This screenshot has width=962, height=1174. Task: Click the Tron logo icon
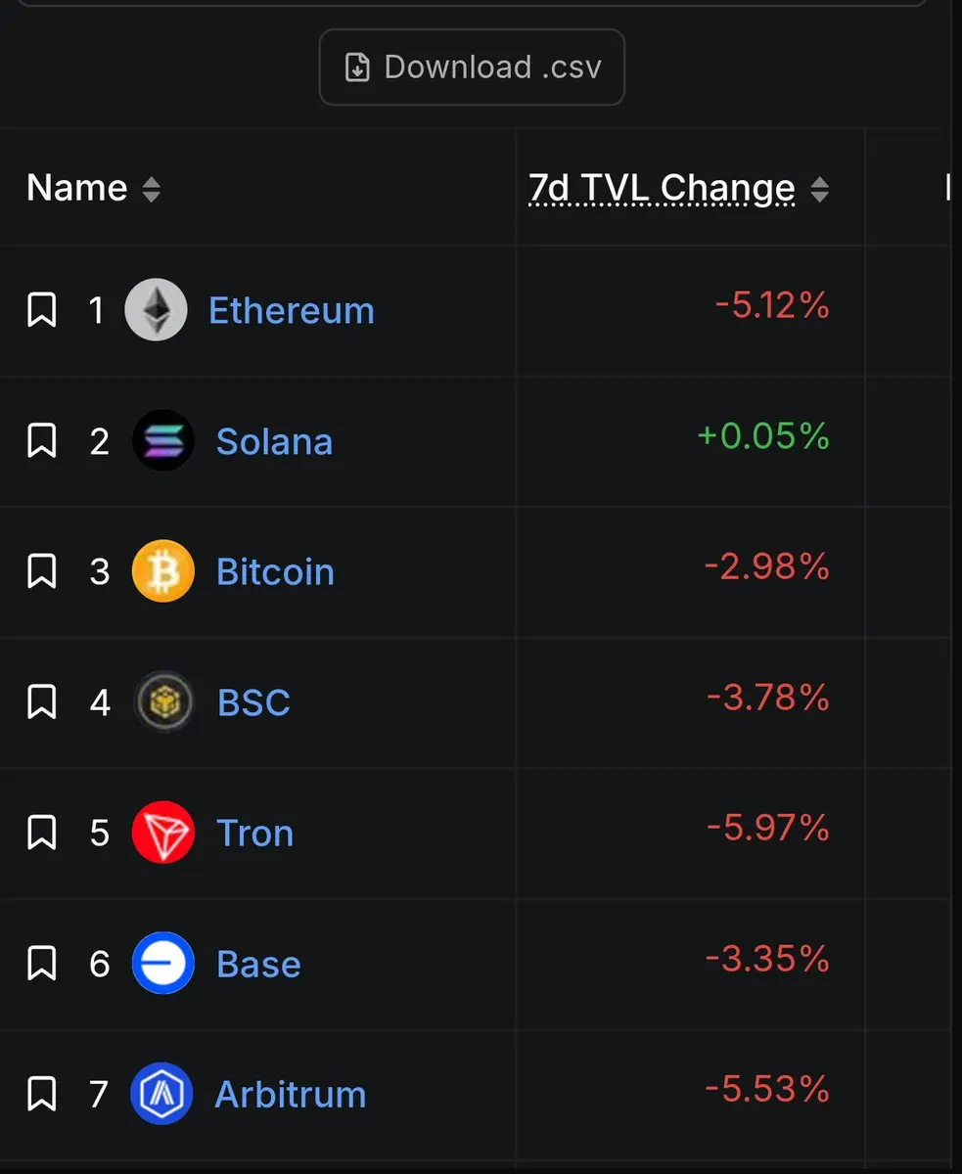click(x=163, y=833)
